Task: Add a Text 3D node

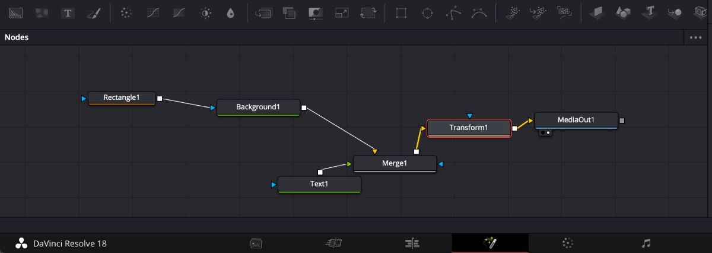Action: (x=649, y=12)
